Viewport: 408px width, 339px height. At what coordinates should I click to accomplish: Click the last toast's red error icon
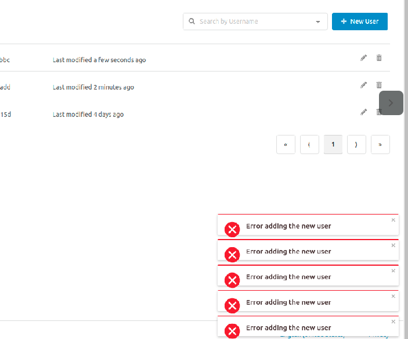coord(232,331)
